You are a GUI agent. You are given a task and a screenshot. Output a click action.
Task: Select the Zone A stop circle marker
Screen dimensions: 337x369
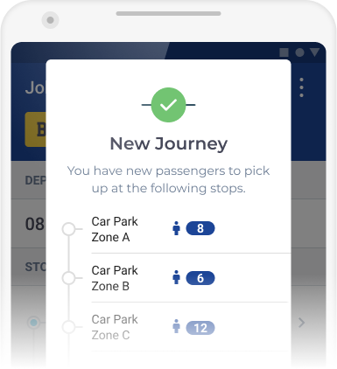click(x=69, y=229)
